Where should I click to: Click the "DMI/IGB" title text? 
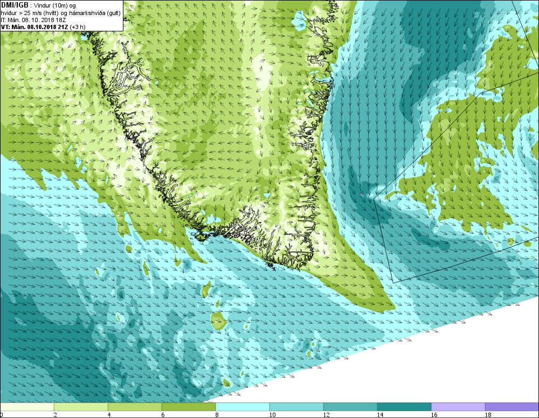point(15,5)
